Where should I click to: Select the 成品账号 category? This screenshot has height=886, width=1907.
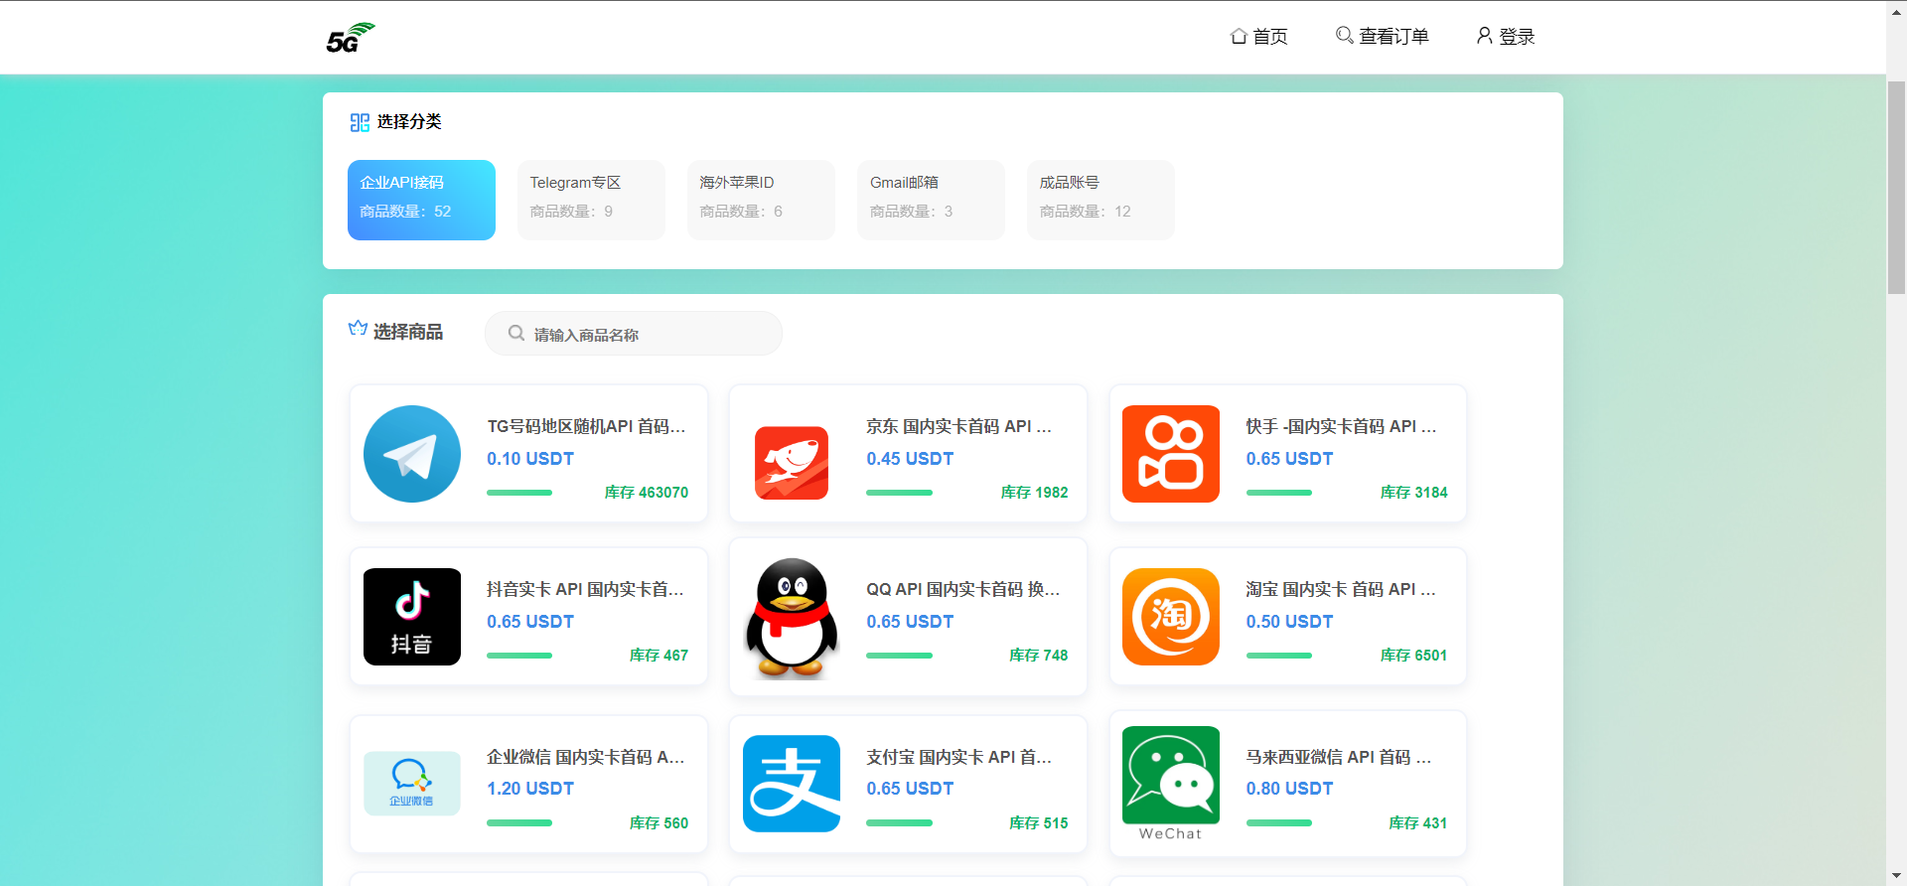[x=1100, y=200]
